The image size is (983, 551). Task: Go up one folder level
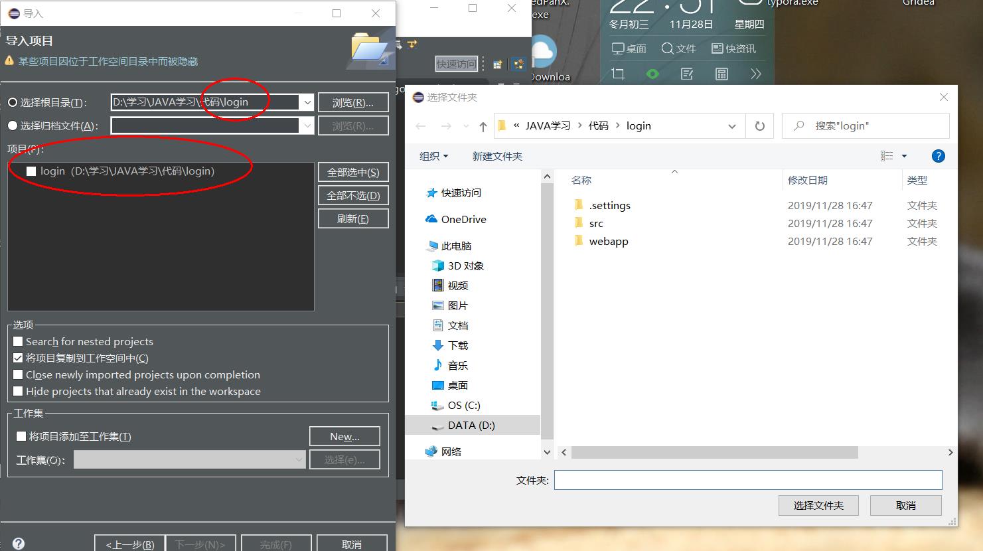coord(483,126)
